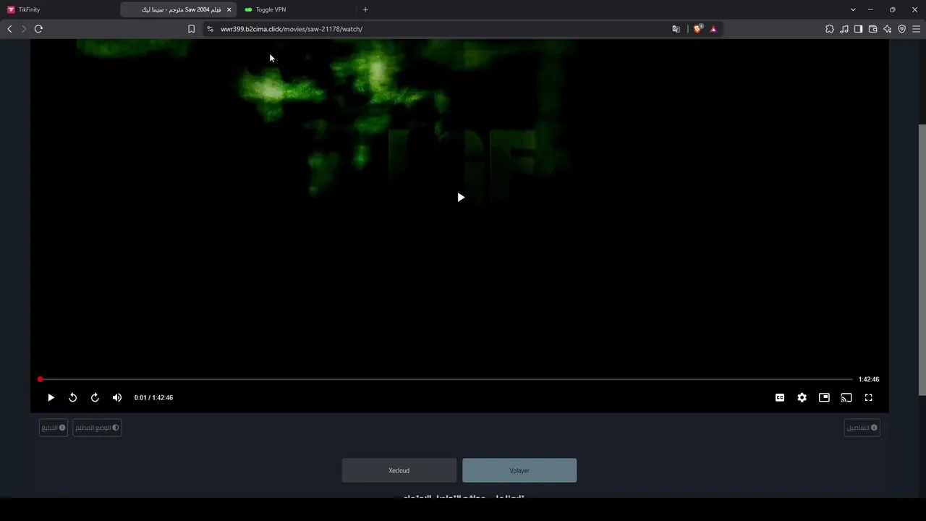Open a new browser tab

pos(365,9)
